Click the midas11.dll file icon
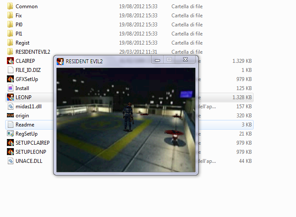This screenshot has width=296, height=217. (x=10, y=107)
